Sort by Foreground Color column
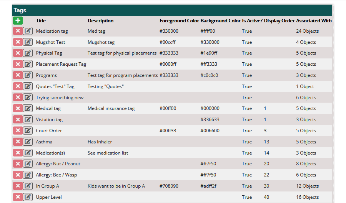This screenshot has width=346, height=203. tap(179, 21)
